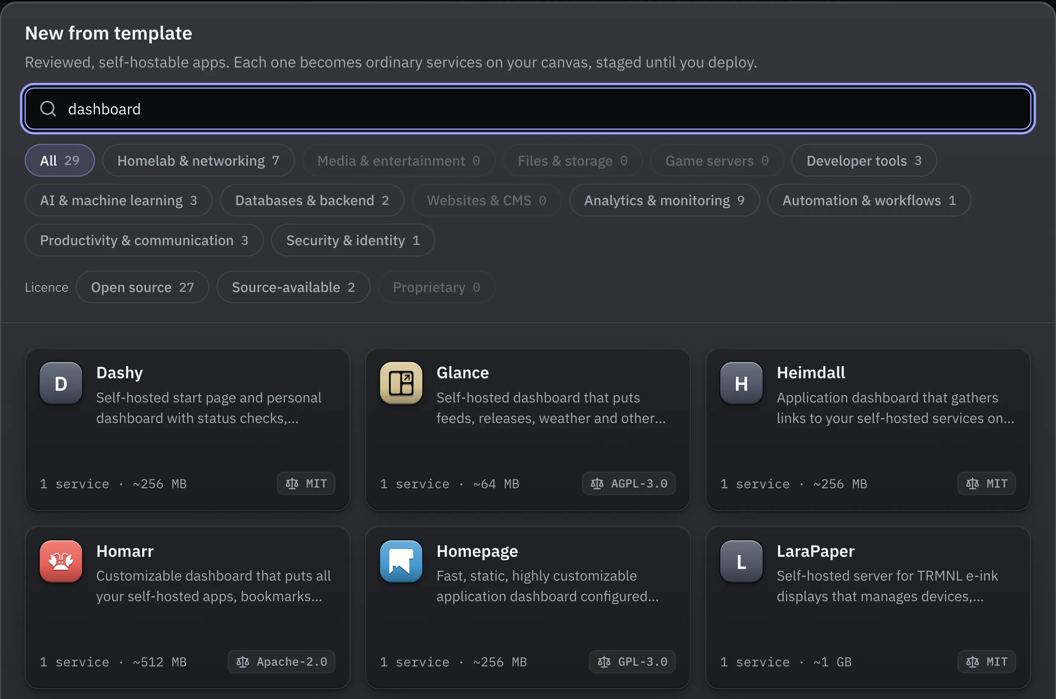Open the Dashy template title

tap(120, 373)
